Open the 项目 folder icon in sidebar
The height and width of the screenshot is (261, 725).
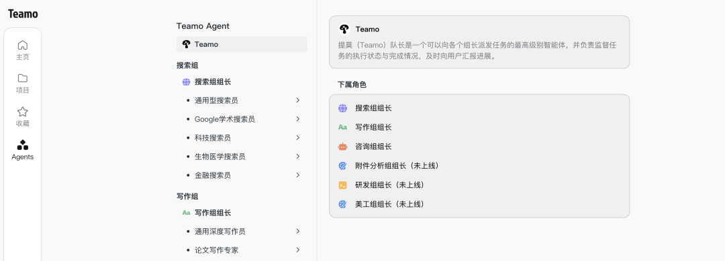(x=23, y=78)
